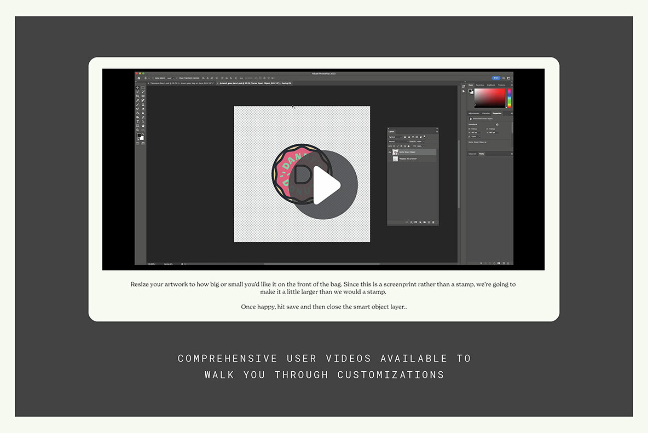648x433 pixels.
Task: Click the Home icon in options bar
Action: click(x=139, y=78)
